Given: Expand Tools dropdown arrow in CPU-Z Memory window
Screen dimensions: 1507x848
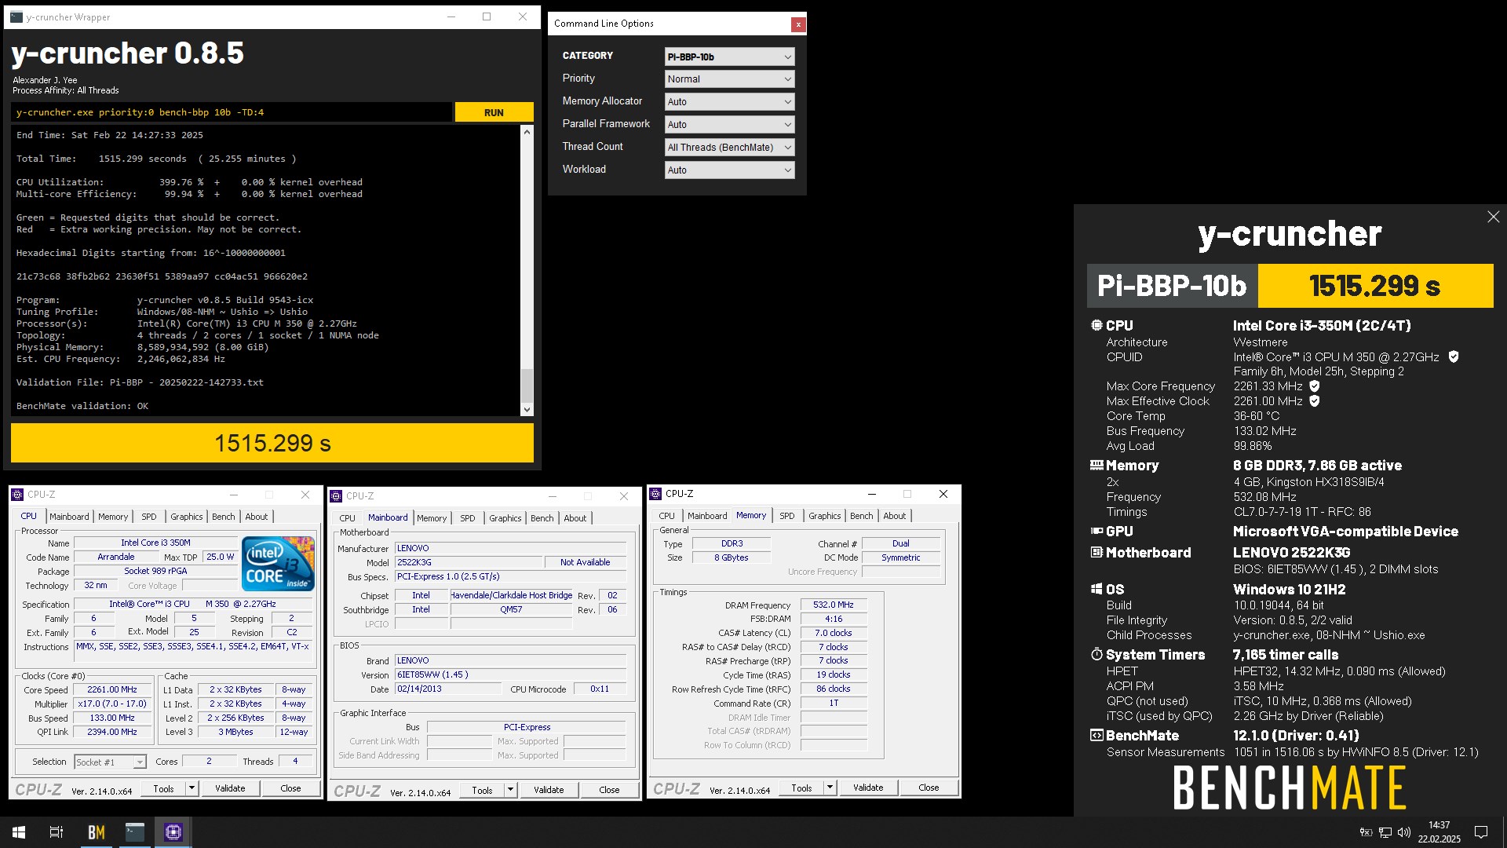Looking at the screenshot, I should point(830,788).
